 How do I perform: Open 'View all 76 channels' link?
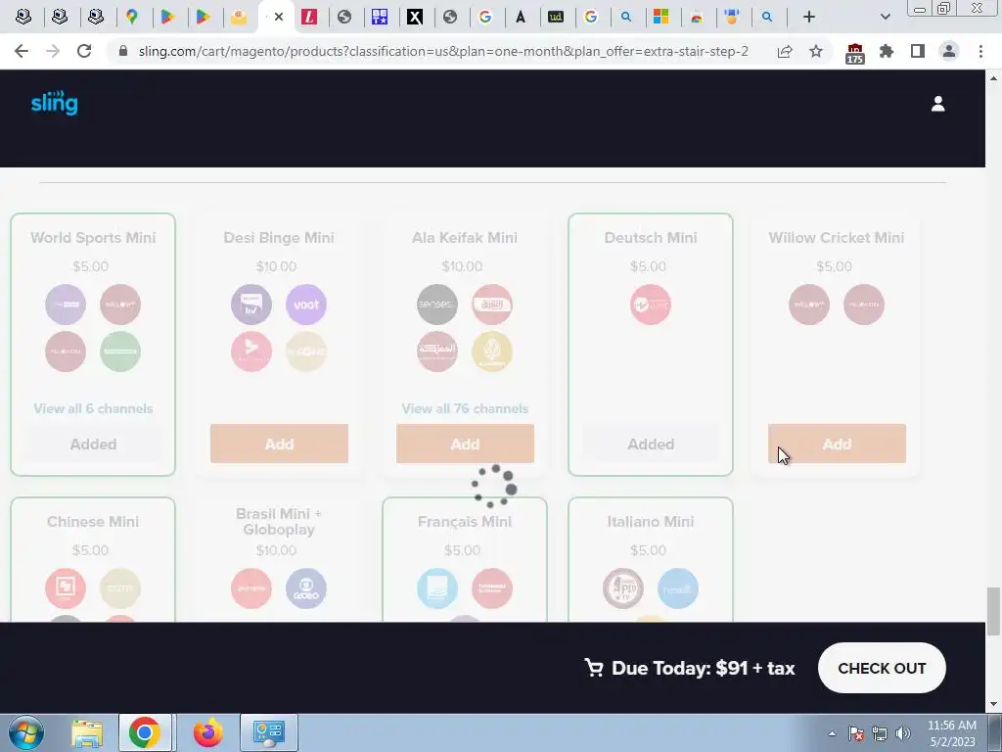click(x=465, y=408)
